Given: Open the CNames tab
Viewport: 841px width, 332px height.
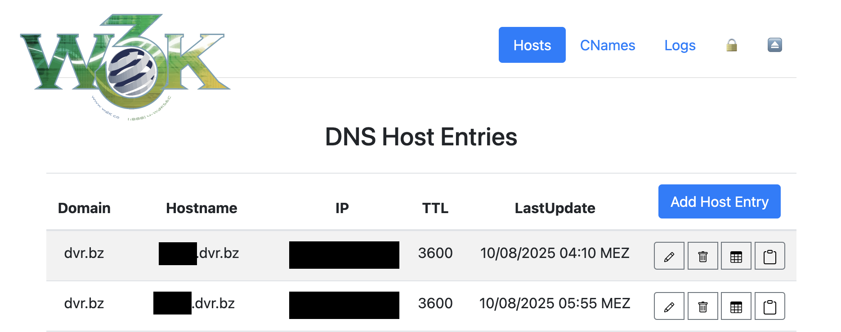Looking at the screenshot, I should point(607,45).
